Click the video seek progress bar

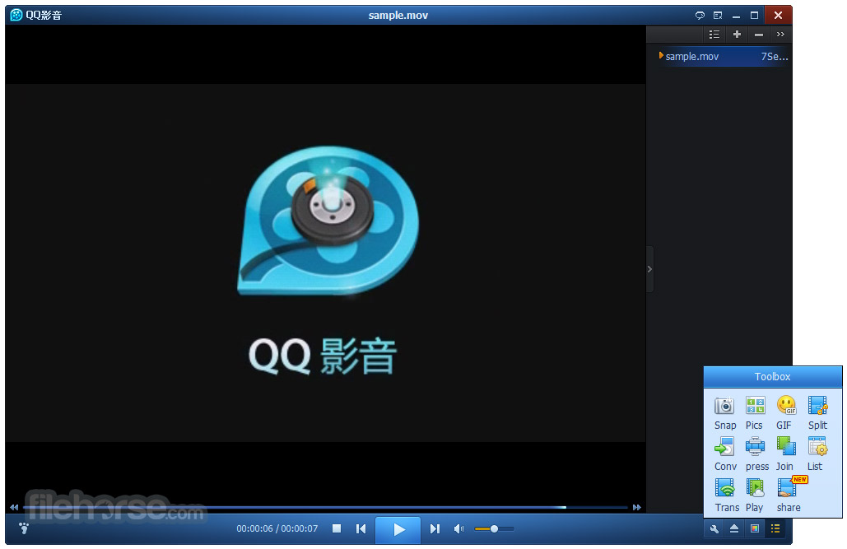[325, 507]
